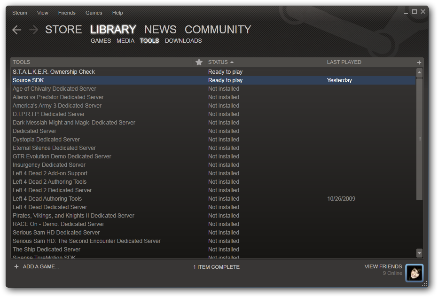This screenshot has width=438, height=297.
Task: Click the friend avatar picture
Action: point(414,273)
